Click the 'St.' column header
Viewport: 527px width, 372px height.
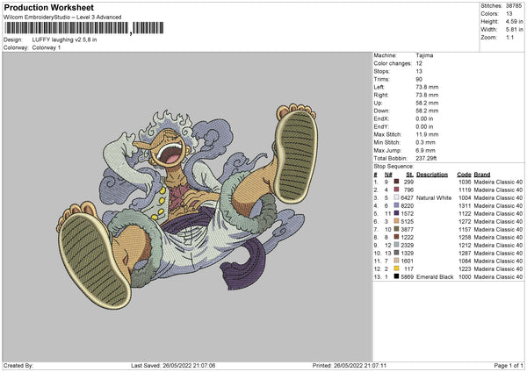[x=409, y=175]
